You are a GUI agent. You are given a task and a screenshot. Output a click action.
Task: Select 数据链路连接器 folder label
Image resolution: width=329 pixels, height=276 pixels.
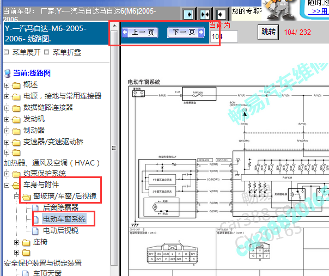point(48,107)
